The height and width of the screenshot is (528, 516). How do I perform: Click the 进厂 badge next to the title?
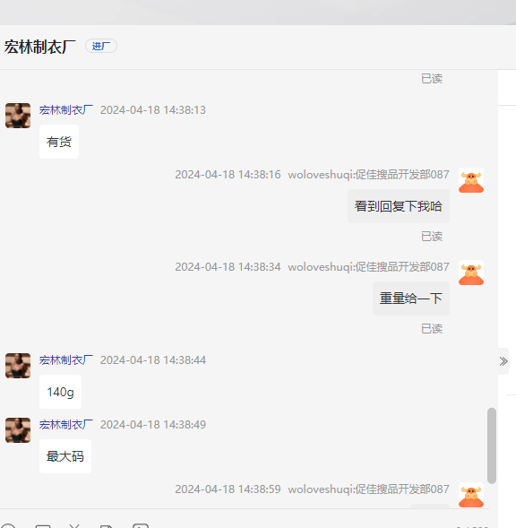(x=101, y=46)
